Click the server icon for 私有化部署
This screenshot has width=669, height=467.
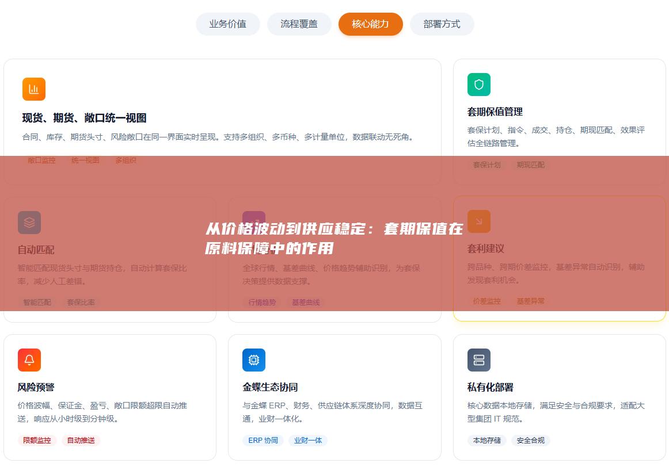pos(478,360)
